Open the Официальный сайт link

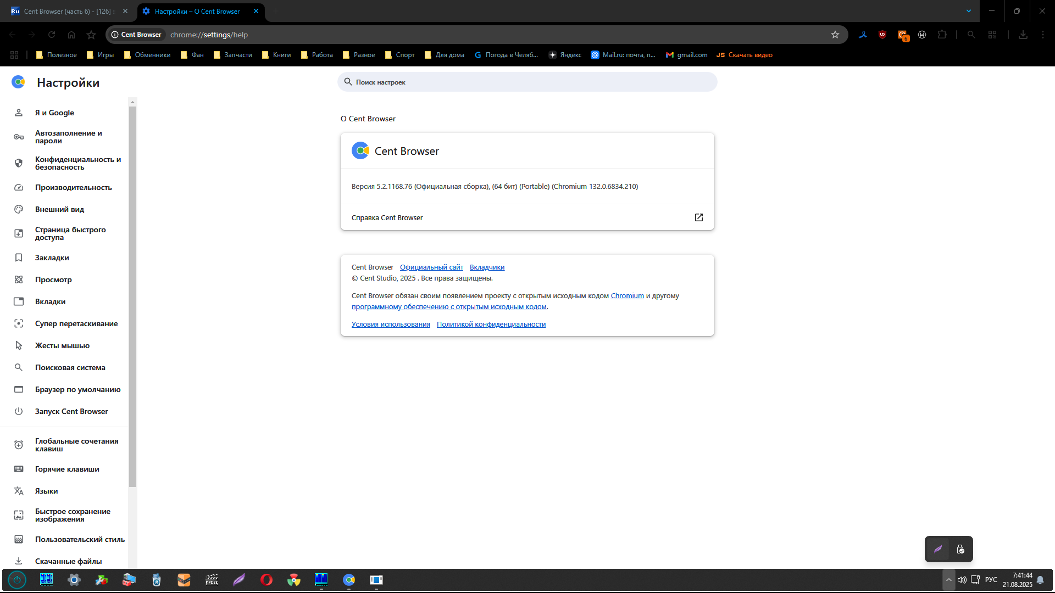pos(431,267)
